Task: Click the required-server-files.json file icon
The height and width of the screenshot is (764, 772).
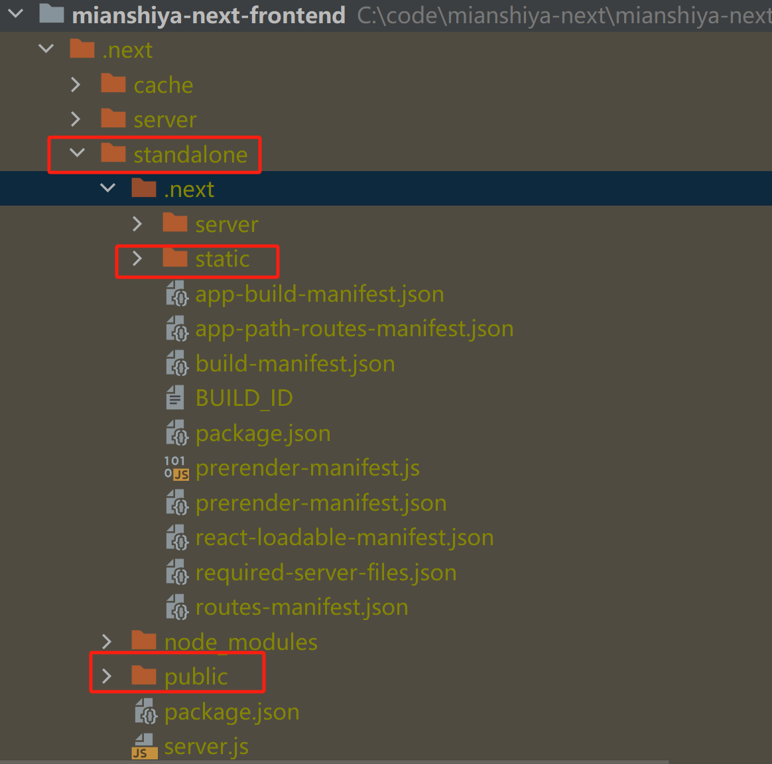Action: 177,572
